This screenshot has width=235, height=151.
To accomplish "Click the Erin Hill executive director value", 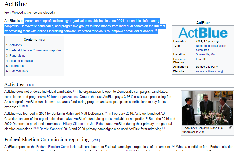I will [201, 59].
